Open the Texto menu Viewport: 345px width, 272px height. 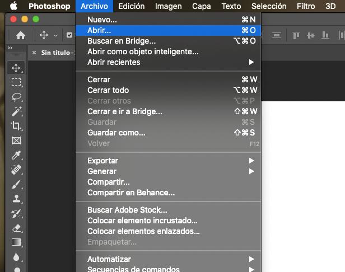pos(231,6)
